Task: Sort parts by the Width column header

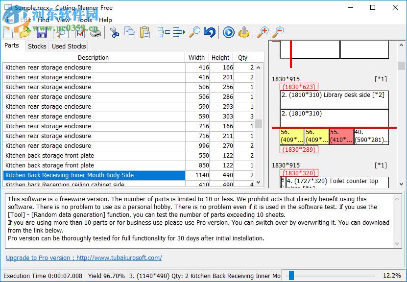Action: tap(196, 57)
